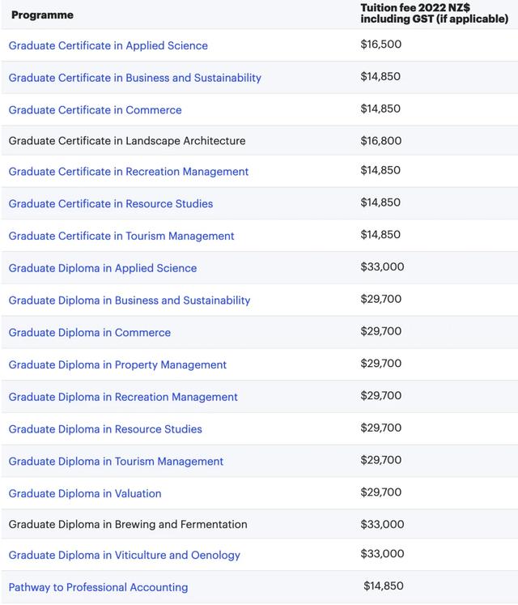Click Graduate Diploma in Applied Science
The image size is (518, 605).
click(x=102, y=268)
